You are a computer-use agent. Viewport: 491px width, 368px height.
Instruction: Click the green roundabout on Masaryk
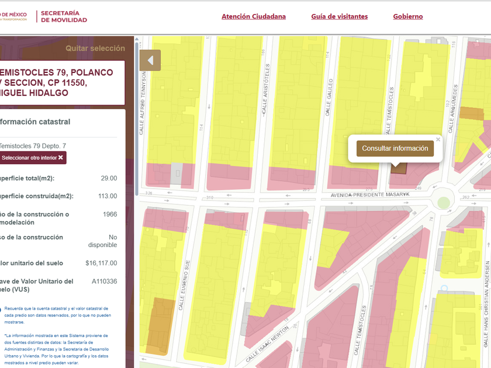tap(444, 203)
